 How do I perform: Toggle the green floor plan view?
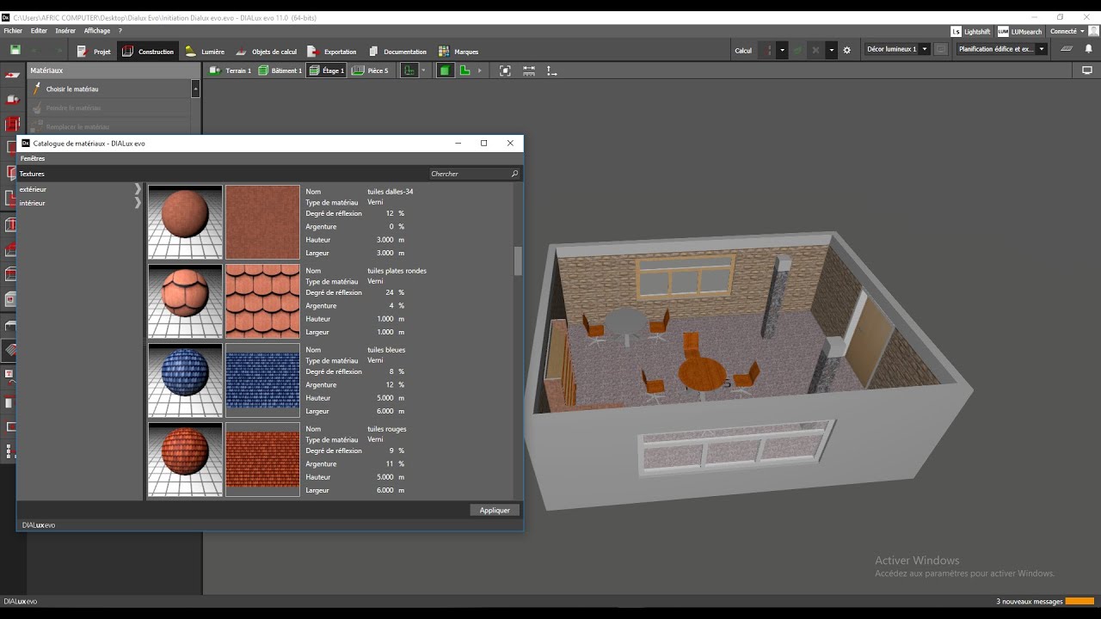pos(464,70)
